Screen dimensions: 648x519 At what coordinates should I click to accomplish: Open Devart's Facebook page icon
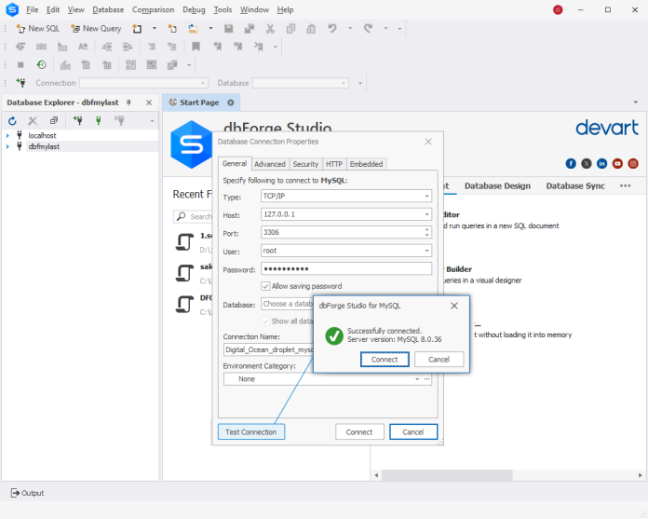(x=571, y=163)
